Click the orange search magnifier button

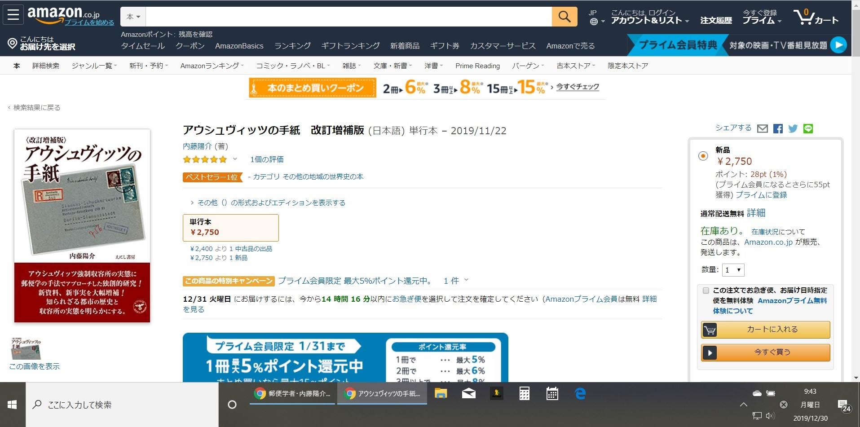pyautogui.click(x=565, y=17)
